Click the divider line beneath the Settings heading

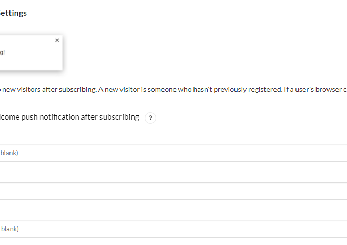(x=173, y=20)
